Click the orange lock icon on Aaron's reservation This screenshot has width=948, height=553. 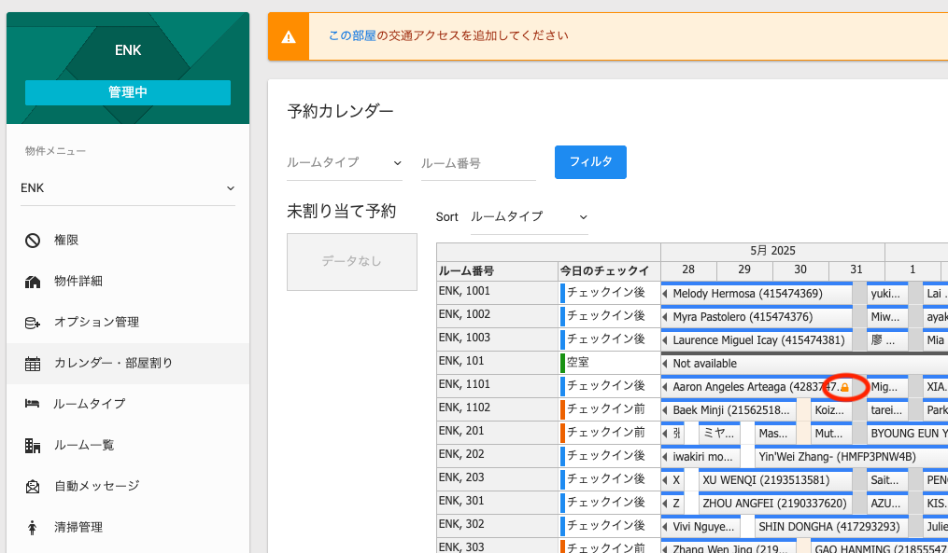point(844,387)
